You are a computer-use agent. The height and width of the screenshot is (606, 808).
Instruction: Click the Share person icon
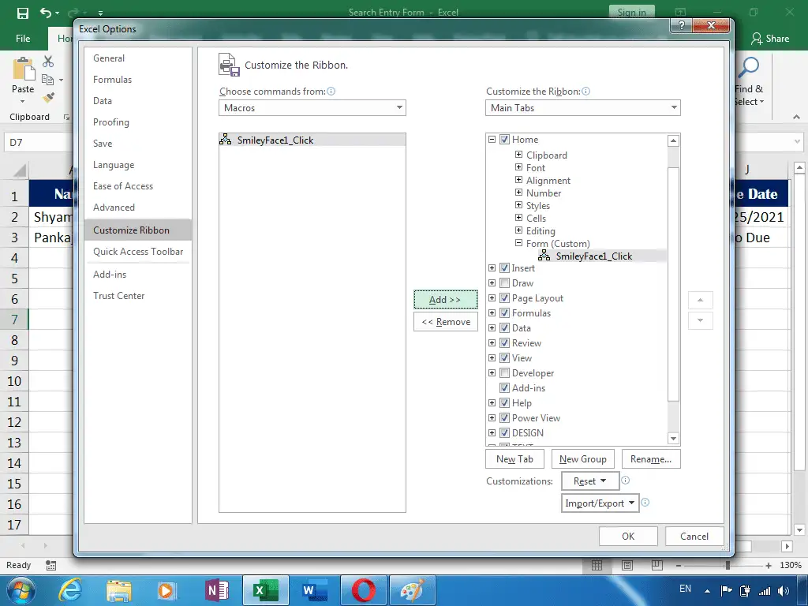[757, 38]
